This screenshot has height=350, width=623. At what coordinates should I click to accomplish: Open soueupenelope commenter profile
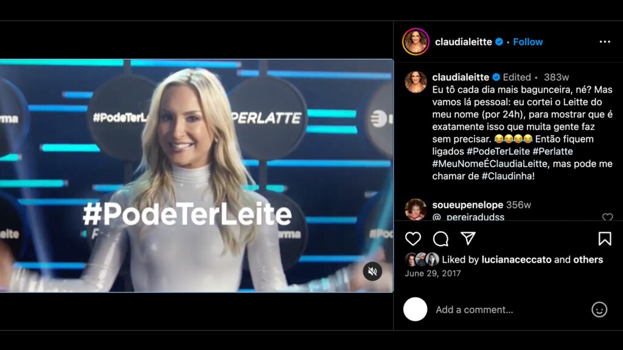pos(468,205)
